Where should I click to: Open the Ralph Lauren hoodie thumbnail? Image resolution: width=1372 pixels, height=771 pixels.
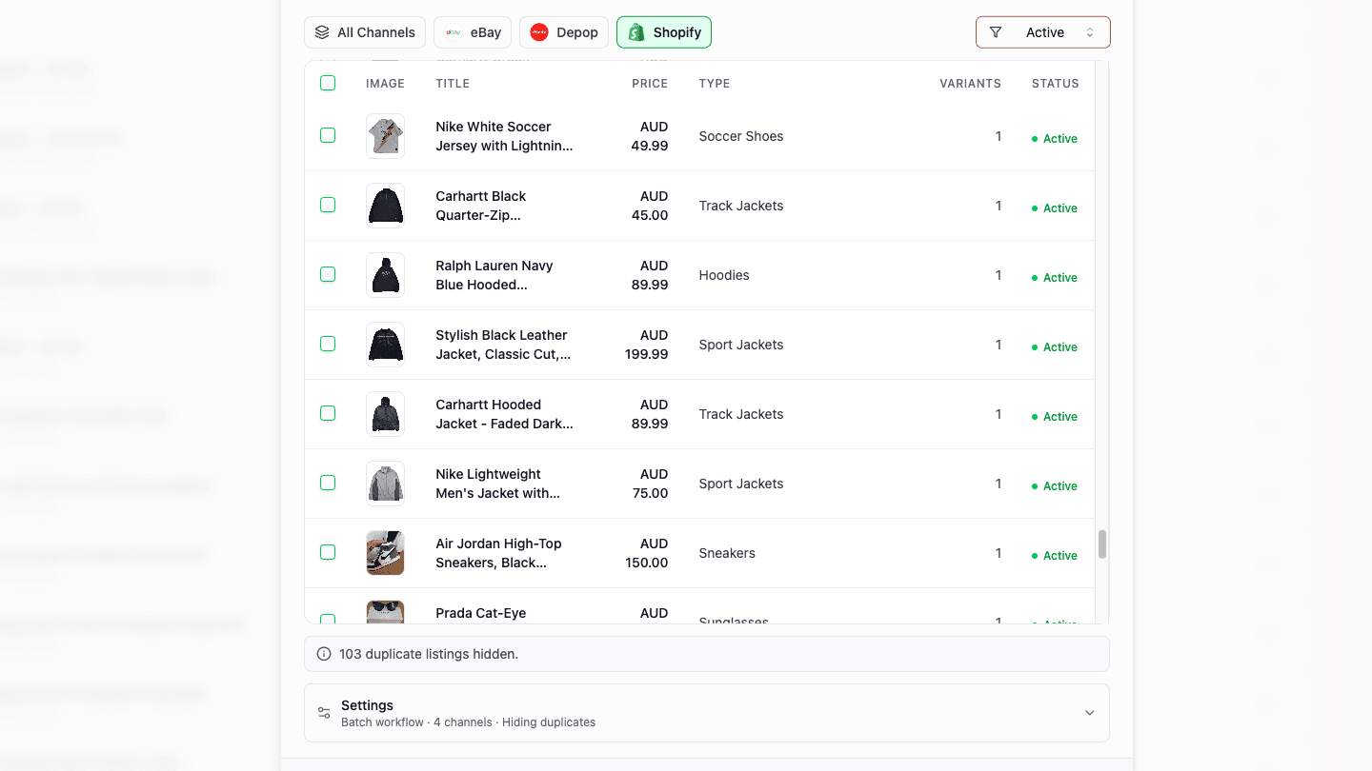click(x=385, y=275)
